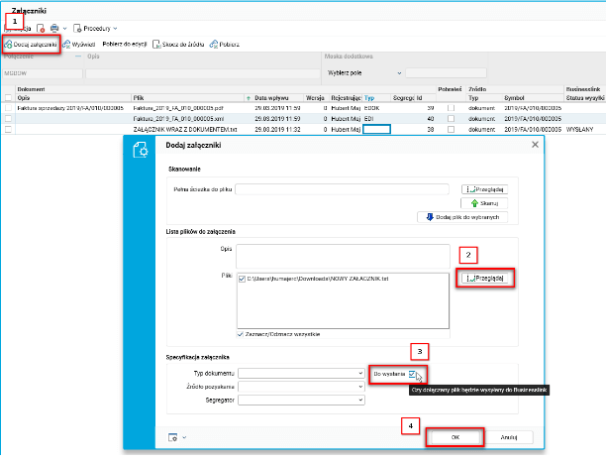Click the Pobierz do edycji toolbar button
The image size is (606, 463).
125,45
